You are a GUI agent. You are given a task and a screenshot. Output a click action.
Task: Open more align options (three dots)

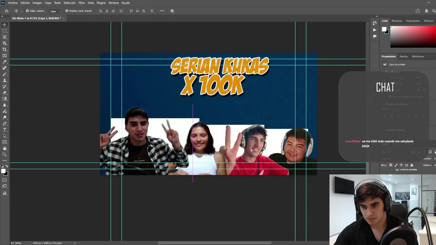pyautogui.click(x=162, y=11)
